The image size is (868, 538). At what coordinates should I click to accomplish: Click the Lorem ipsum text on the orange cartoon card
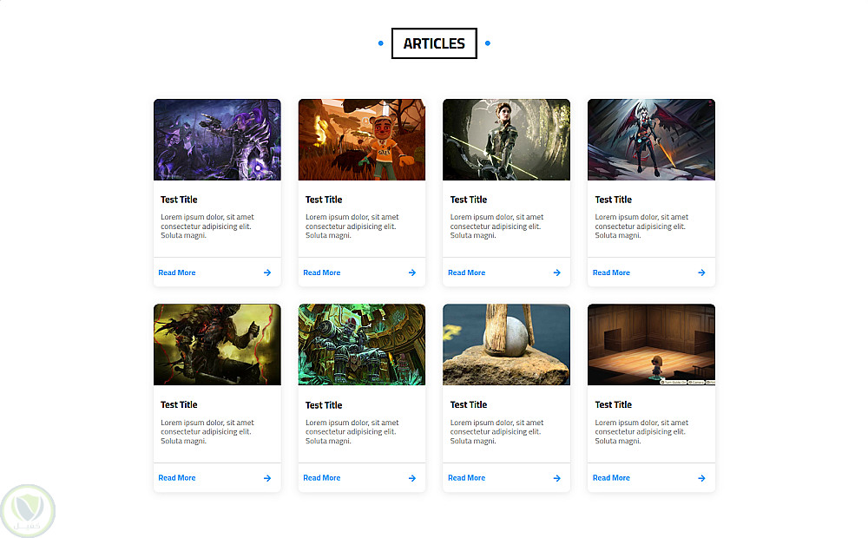click(352, 226)
